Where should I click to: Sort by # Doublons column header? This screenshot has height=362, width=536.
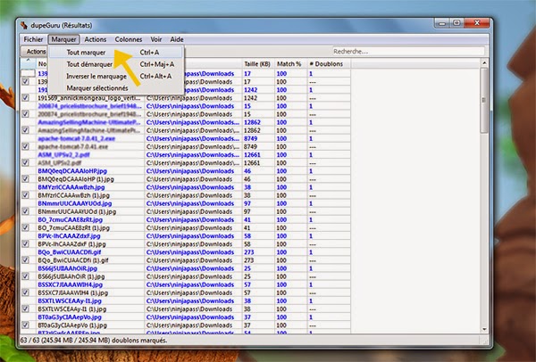pos(324,64)
